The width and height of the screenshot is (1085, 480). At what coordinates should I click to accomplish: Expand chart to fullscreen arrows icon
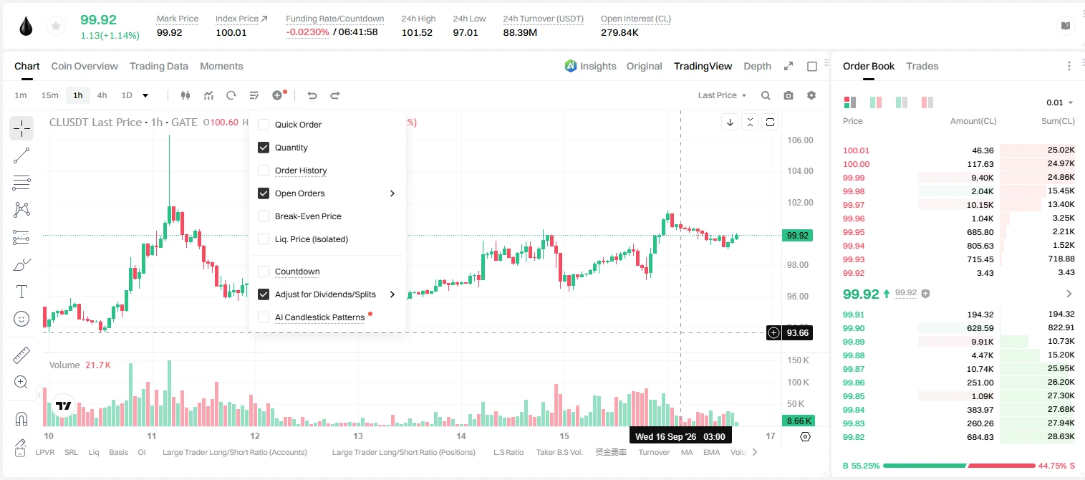point(789,66)
